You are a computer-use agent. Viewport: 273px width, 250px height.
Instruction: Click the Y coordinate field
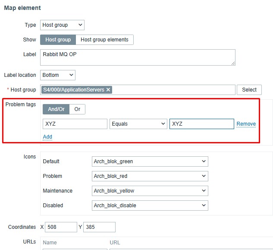pos(99,227)
